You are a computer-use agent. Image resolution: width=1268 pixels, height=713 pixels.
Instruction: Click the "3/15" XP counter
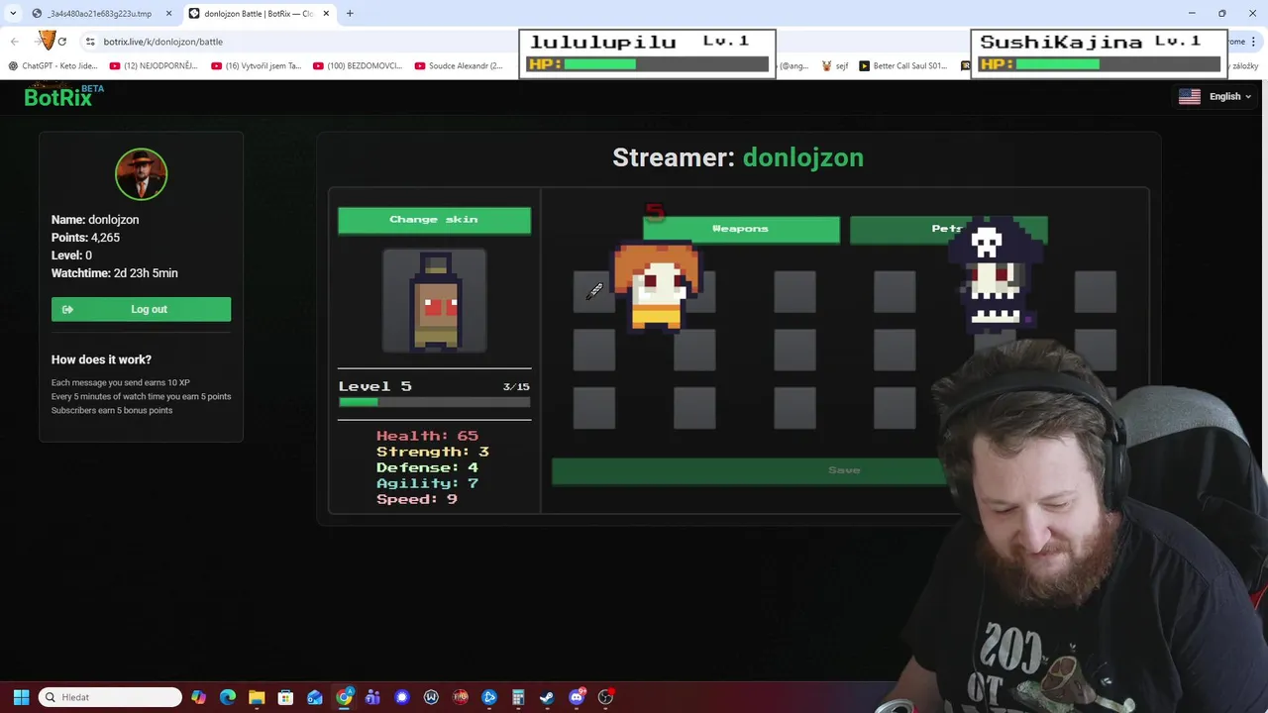[x=516, y=387]
